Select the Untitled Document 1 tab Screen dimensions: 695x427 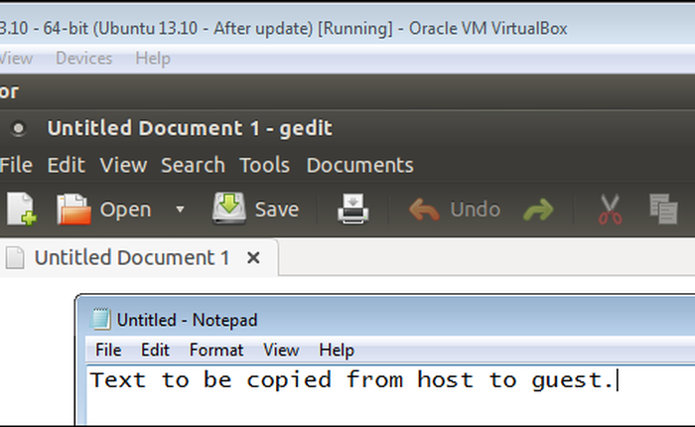(x=131, y=258)
